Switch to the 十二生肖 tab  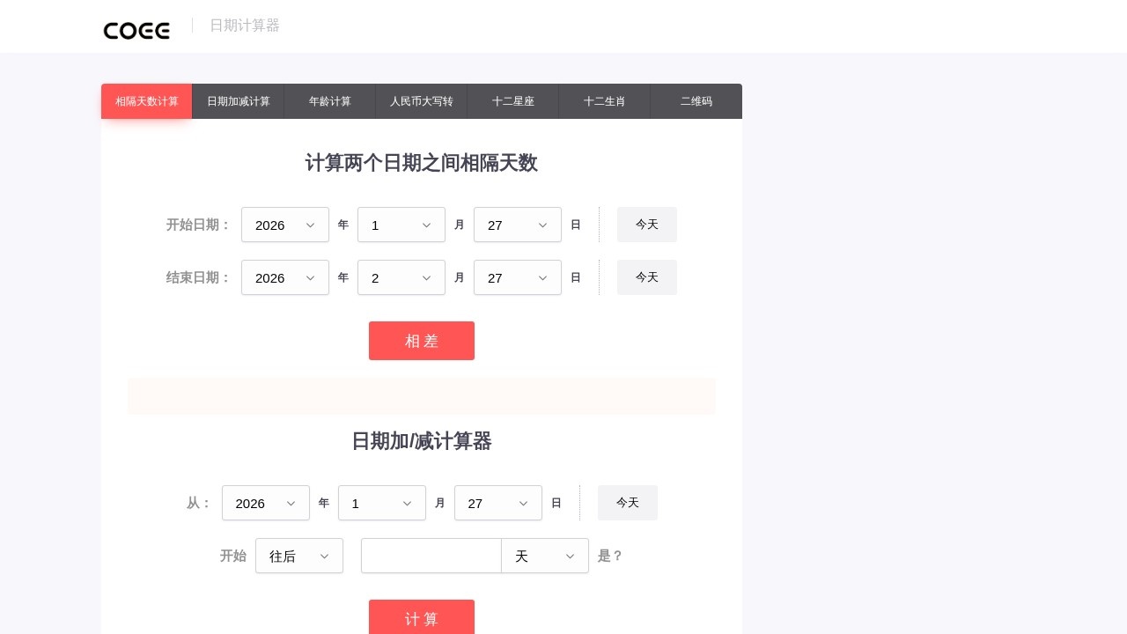604,101
